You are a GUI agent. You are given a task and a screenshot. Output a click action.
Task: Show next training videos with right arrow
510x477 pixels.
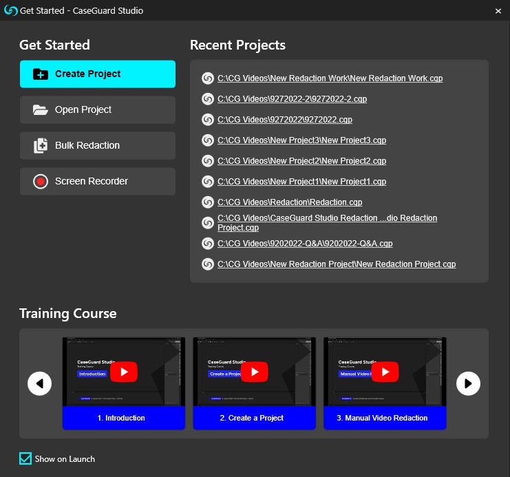[468, 383]
